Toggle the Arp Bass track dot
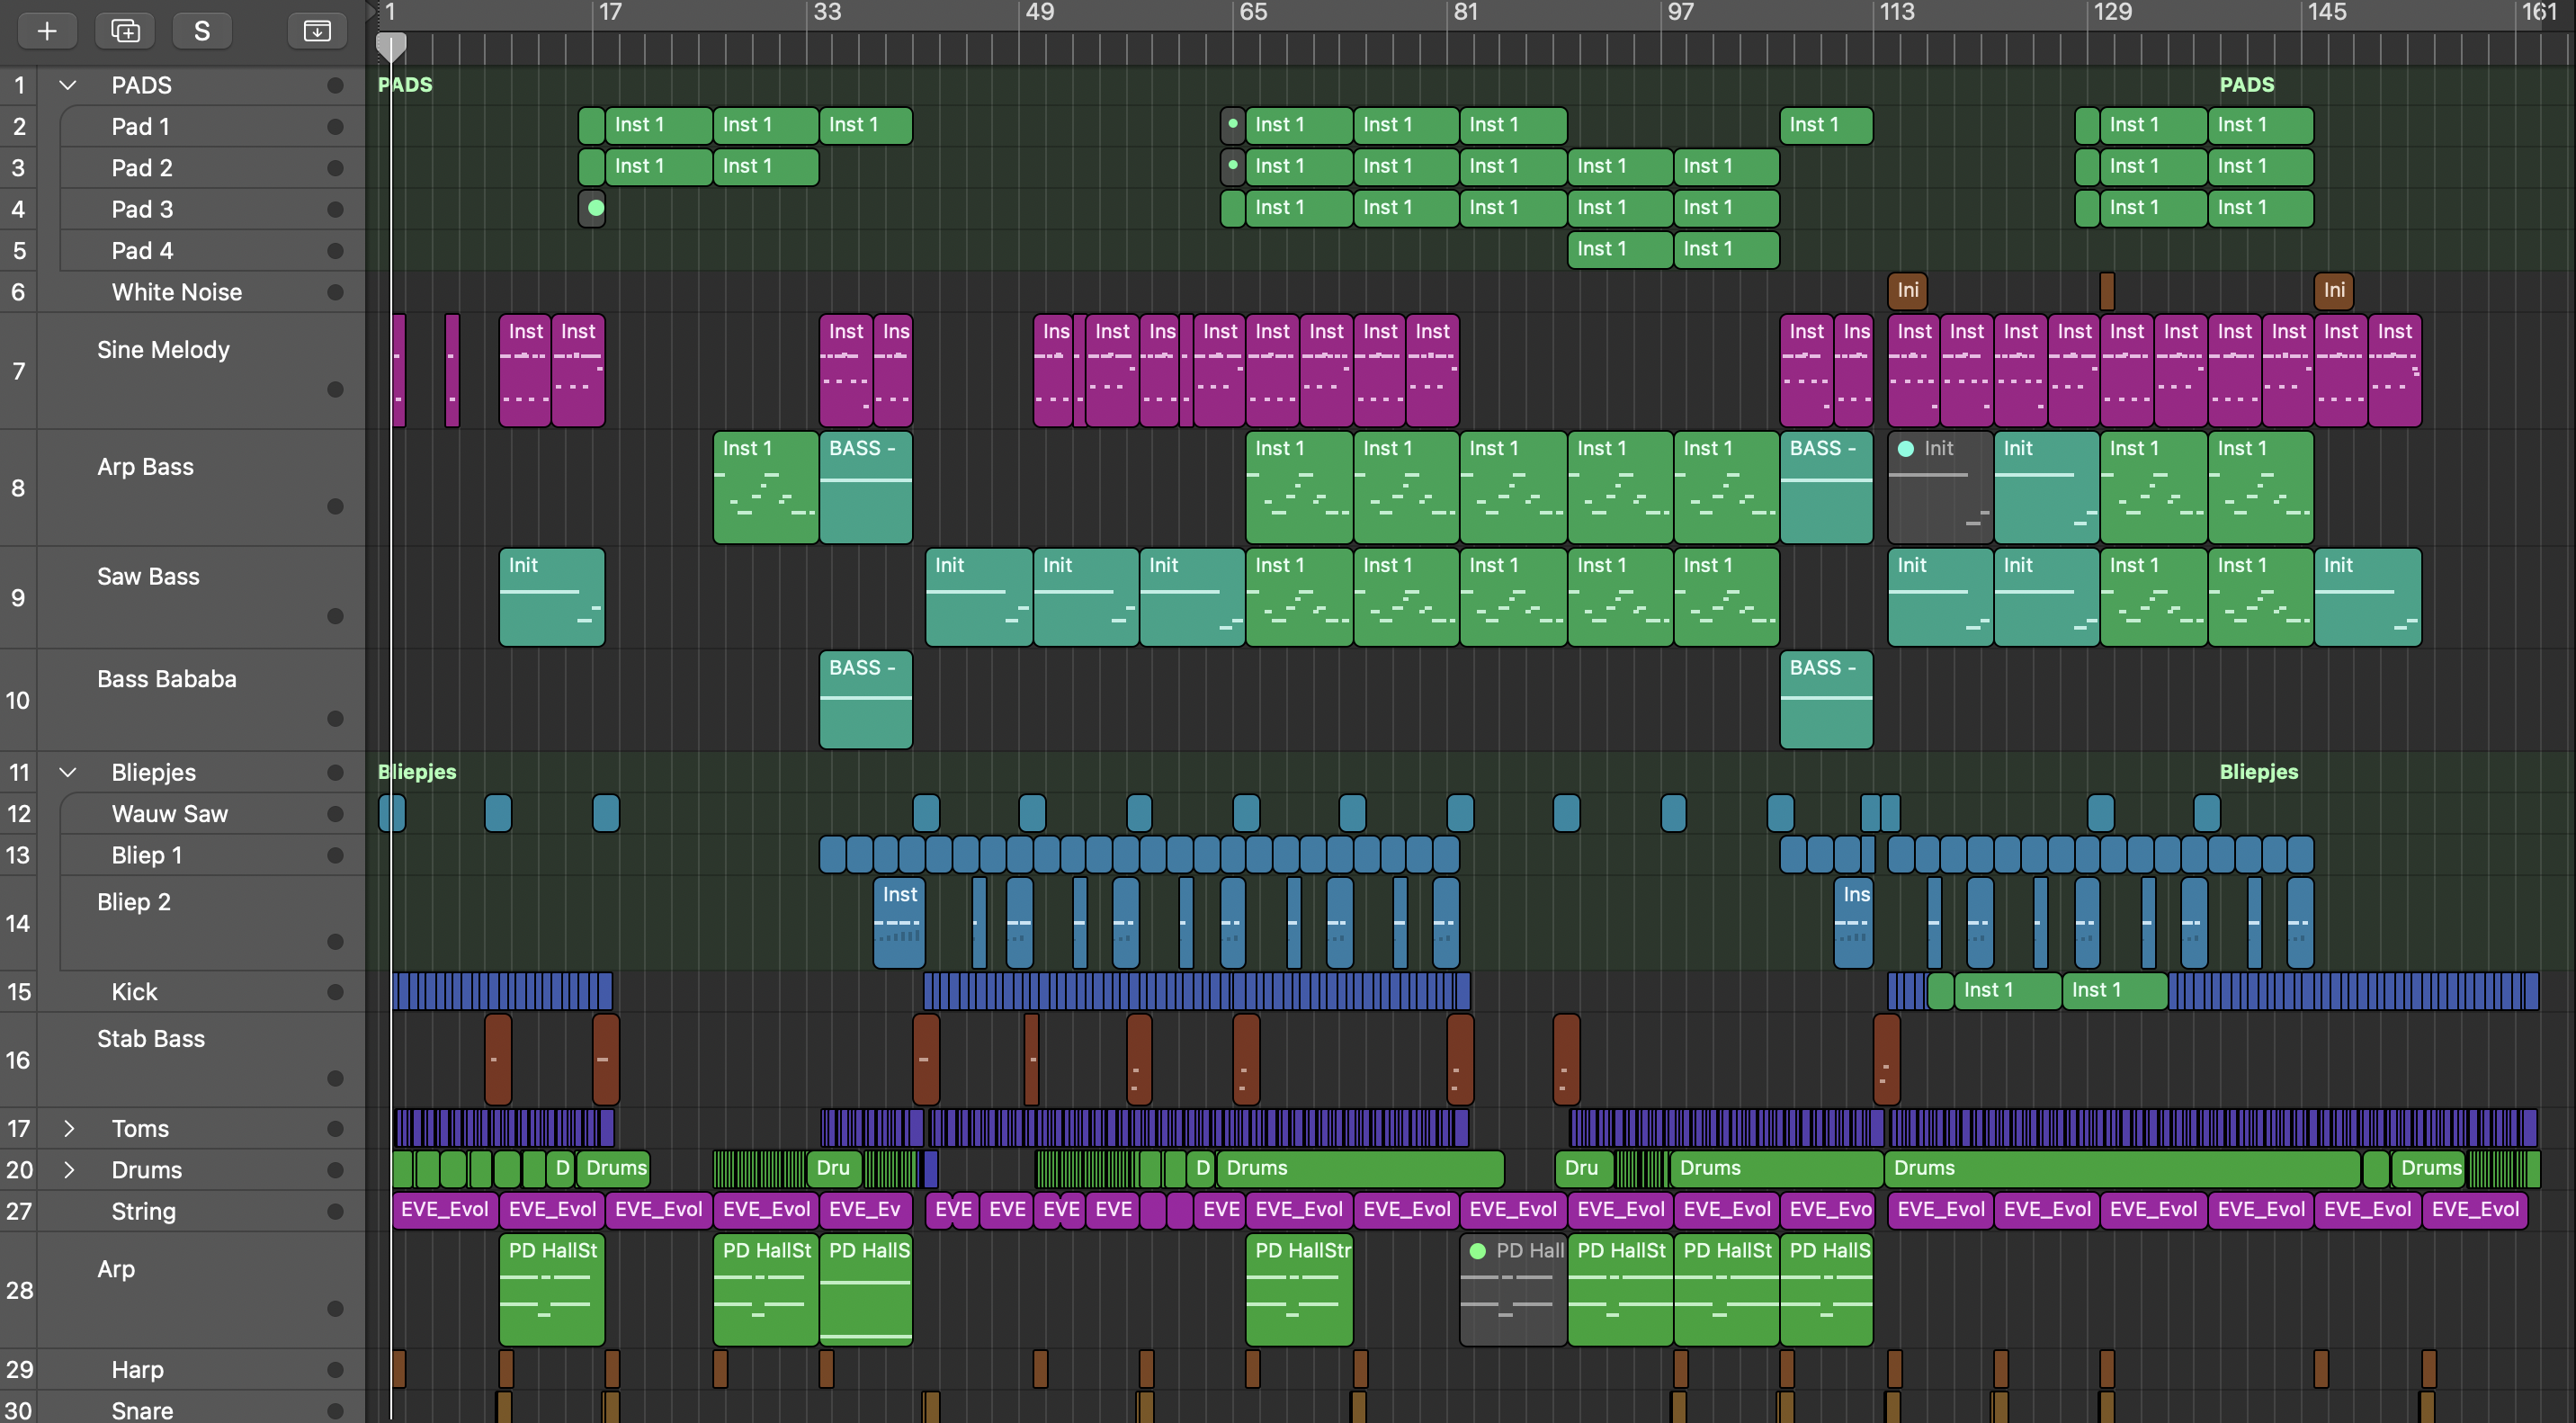This screenshot has height=1423, width=2576. [335, 506]
